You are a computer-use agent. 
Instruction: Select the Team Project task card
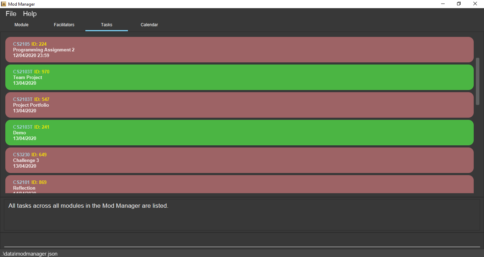[240, 77]
